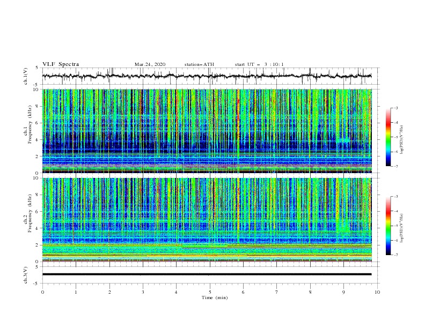Click the date 'Mar.24, 2020'
The width and height of the screenshot is (425, 328).
[x=150, y=64]
